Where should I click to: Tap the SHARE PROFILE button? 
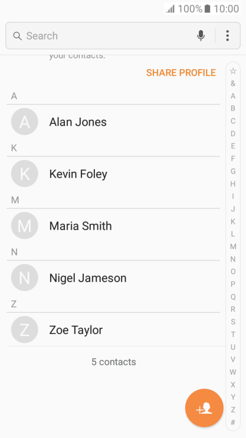tap(181, 73)
